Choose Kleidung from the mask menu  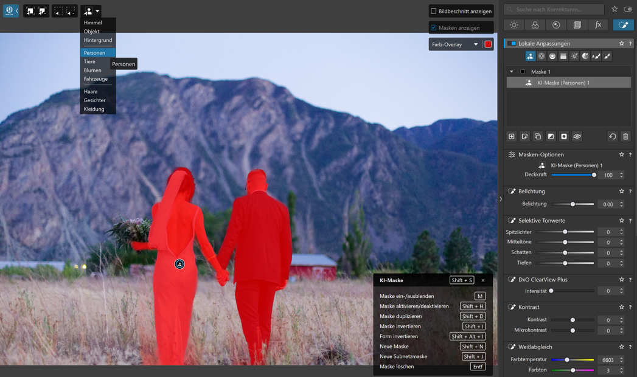click(94, 109)
